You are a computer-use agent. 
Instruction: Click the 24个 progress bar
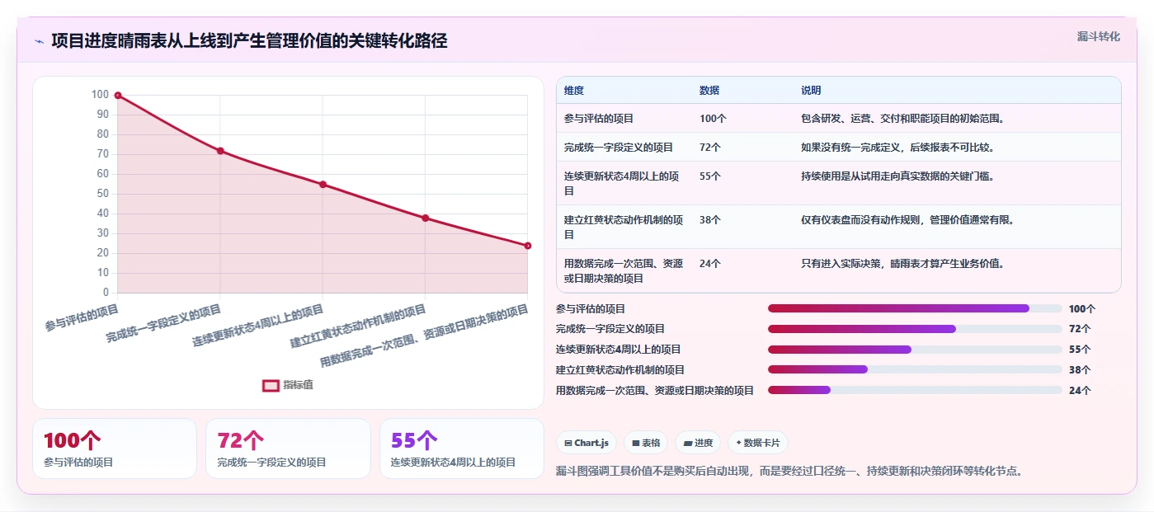click(915, 391)
